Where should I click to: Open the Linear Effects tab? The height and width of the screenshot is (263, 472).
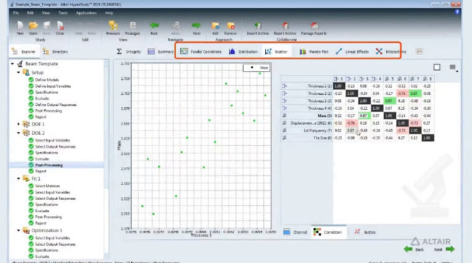click(x=352, y=51)
